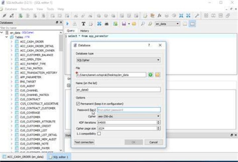This screenshot has height=162, width=238.
Task: Open the Tools menu
Action: coord(50,9)
